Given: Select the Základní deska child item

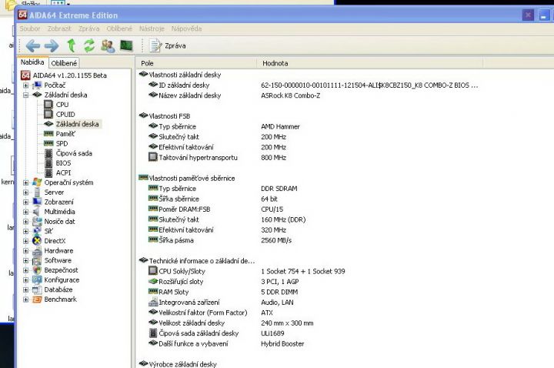Looking at the screenshot, I should pos(77,124).
